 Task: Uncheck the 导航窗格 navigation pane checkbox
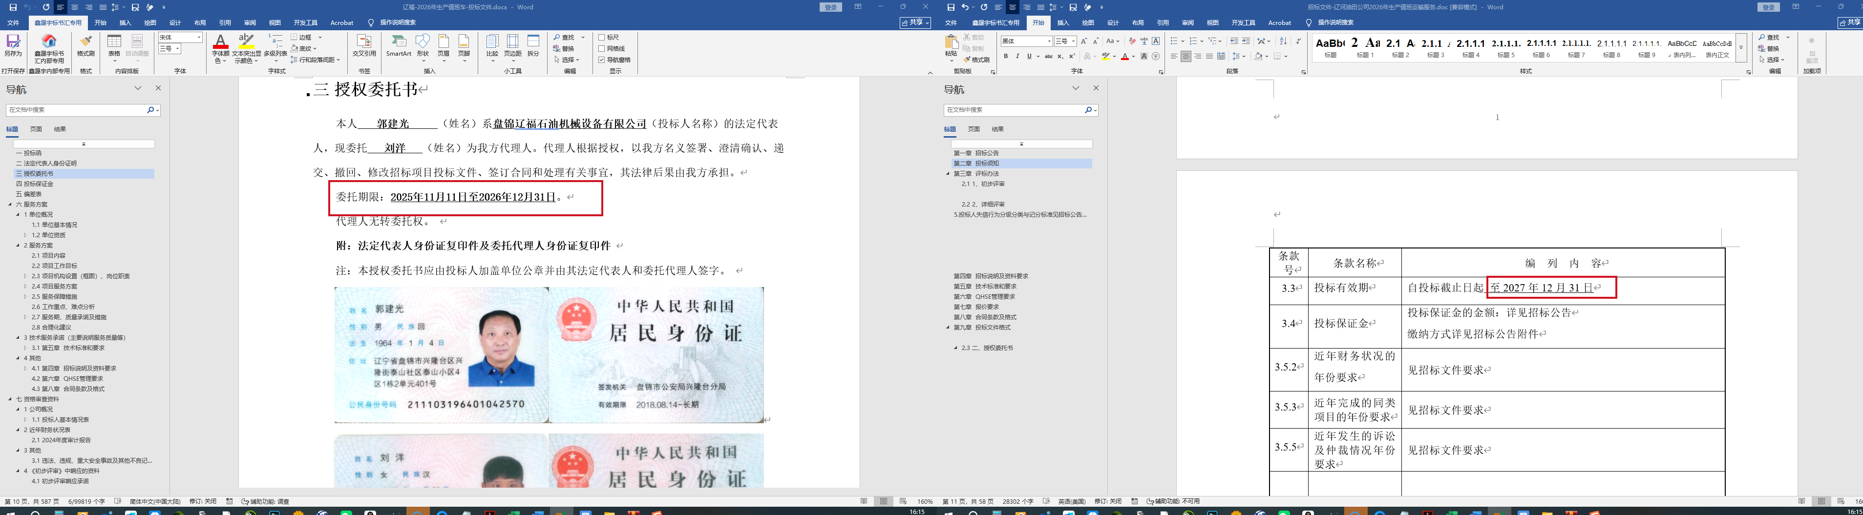pyautogui.click(x=602, y=60)
